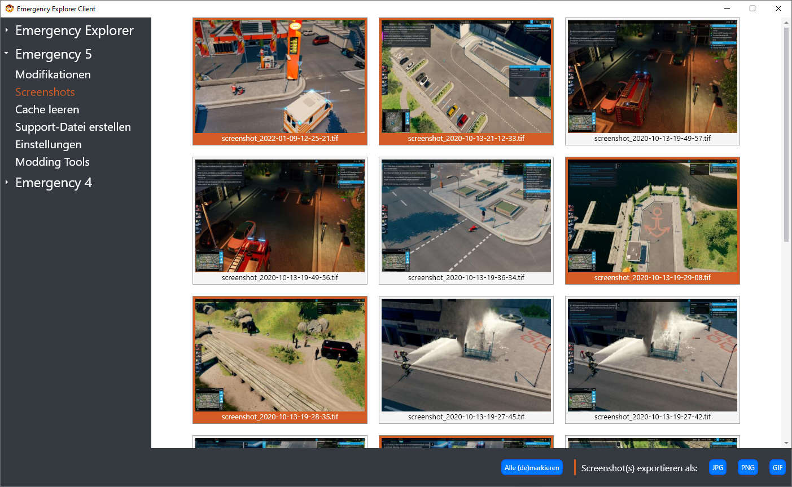Open Support-Datei erstellen

tap(73, 127)
